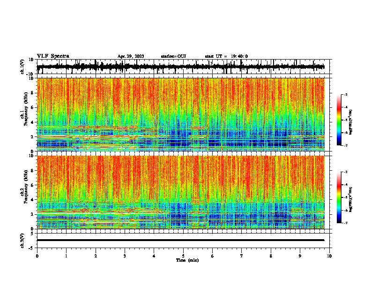Click time axis tick label 1

click(66, 256)
